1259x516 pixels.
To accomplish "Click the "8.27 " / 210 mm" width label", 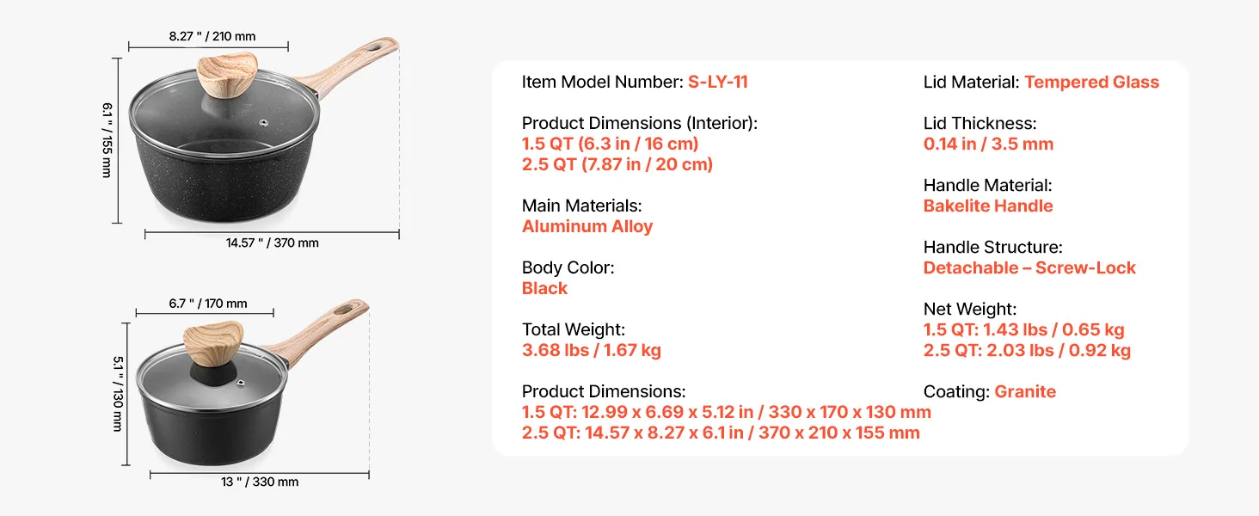I will click(x=212, y=37).
